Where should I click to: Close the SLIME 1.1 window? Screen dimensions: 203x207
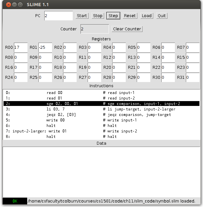[x=8, y=5]
